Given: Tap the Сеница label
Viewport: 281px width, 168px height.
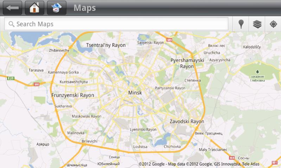Looking at the screenshot, I should [114, 157].
